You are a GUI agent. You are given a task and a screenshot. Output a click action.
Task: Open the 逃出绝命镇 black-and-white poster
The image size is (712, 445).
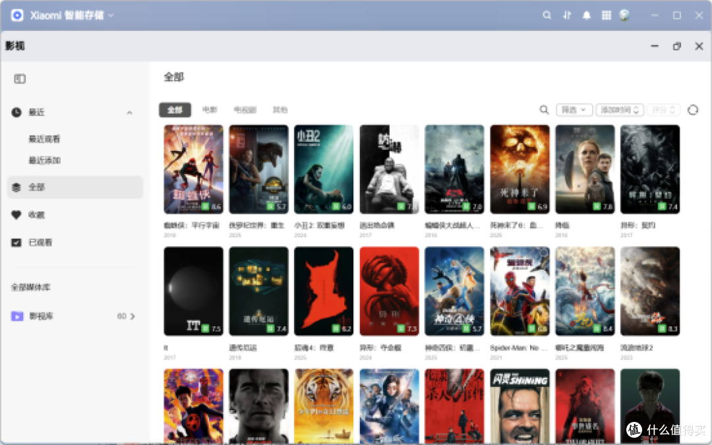(389, 169)
